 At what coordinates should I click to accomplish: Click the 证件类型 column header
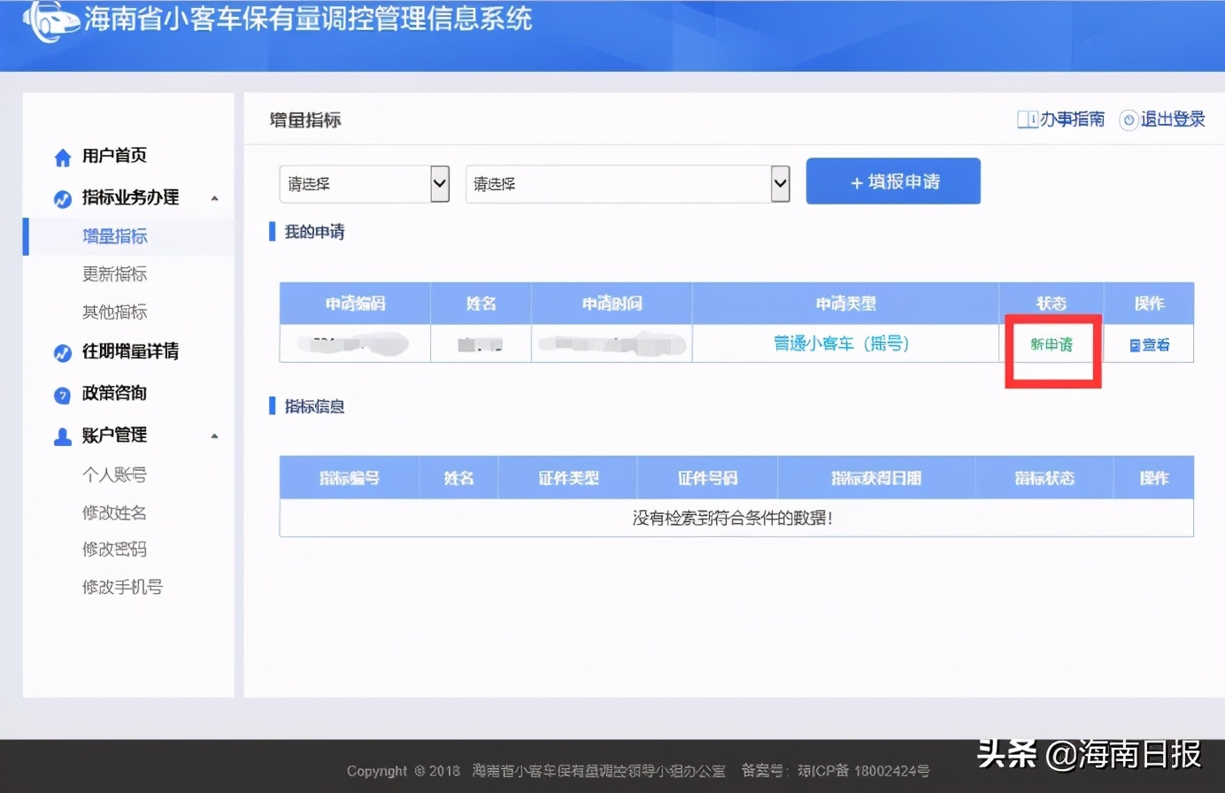[x=568, y=478]
